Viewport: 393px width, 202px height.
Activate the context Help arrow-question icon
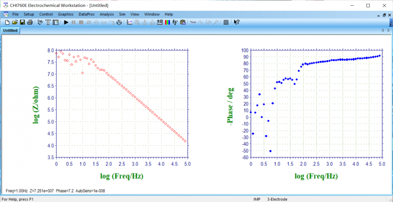pyautogui.click(x=236, y=22)
